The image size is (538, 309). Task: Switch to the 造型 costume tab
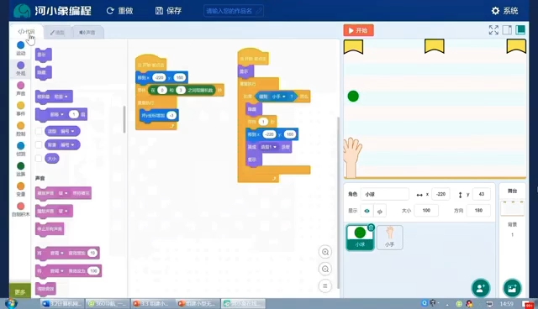click(x=57, y=33)
